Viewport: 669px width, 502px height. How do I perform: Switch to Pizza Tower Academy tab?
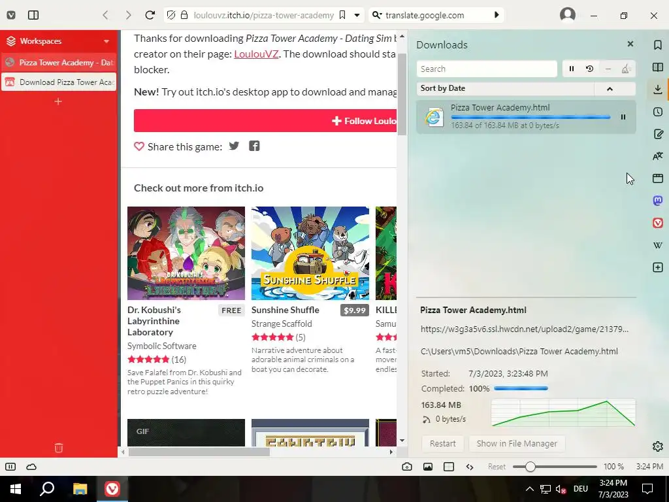click(x=59, y=62)
